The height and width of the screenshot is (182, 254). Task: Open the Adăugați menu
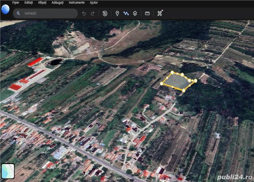click(x=58, y=3)
